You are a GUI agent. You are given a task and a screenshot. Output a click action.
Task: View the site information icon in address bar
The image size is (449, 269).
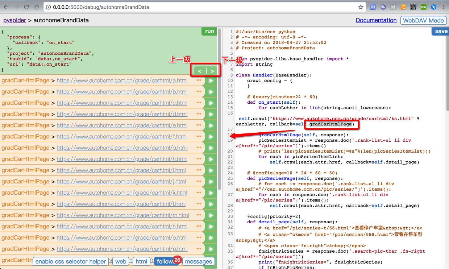click(x=48, y=7)
